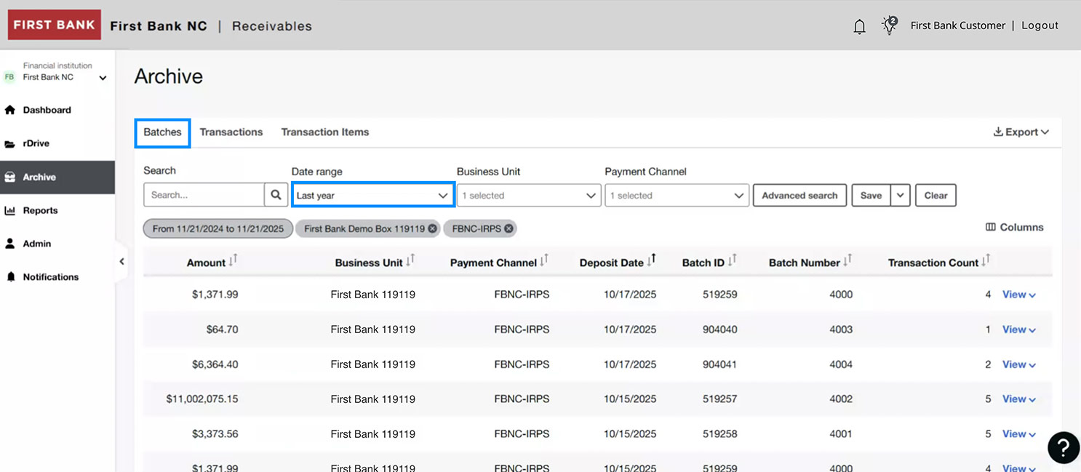Click the magnifying glass search icon
1081x472 pixels.
point(275,194)
